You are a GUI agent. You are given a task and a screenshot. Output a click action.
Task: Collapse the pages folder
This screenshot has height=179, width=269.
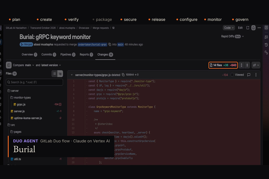[16, 132]
